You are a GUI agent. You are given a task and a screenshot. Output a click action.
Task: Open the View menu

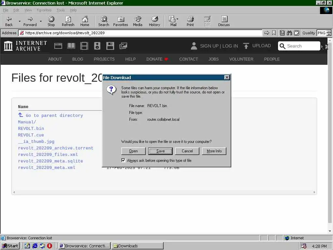pos(28,10)
